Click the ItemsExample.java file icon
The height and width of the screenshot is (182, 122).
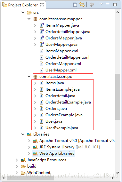41,89
